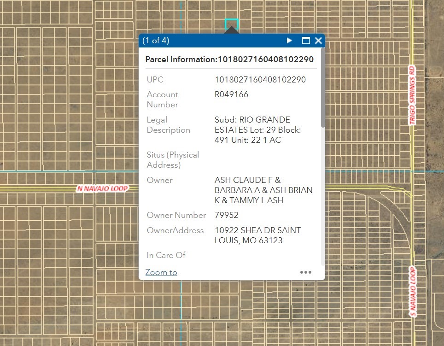444x346 pixels.
Task: Click the N NAVAJO LOOP road label
Action: pos(102,188)
